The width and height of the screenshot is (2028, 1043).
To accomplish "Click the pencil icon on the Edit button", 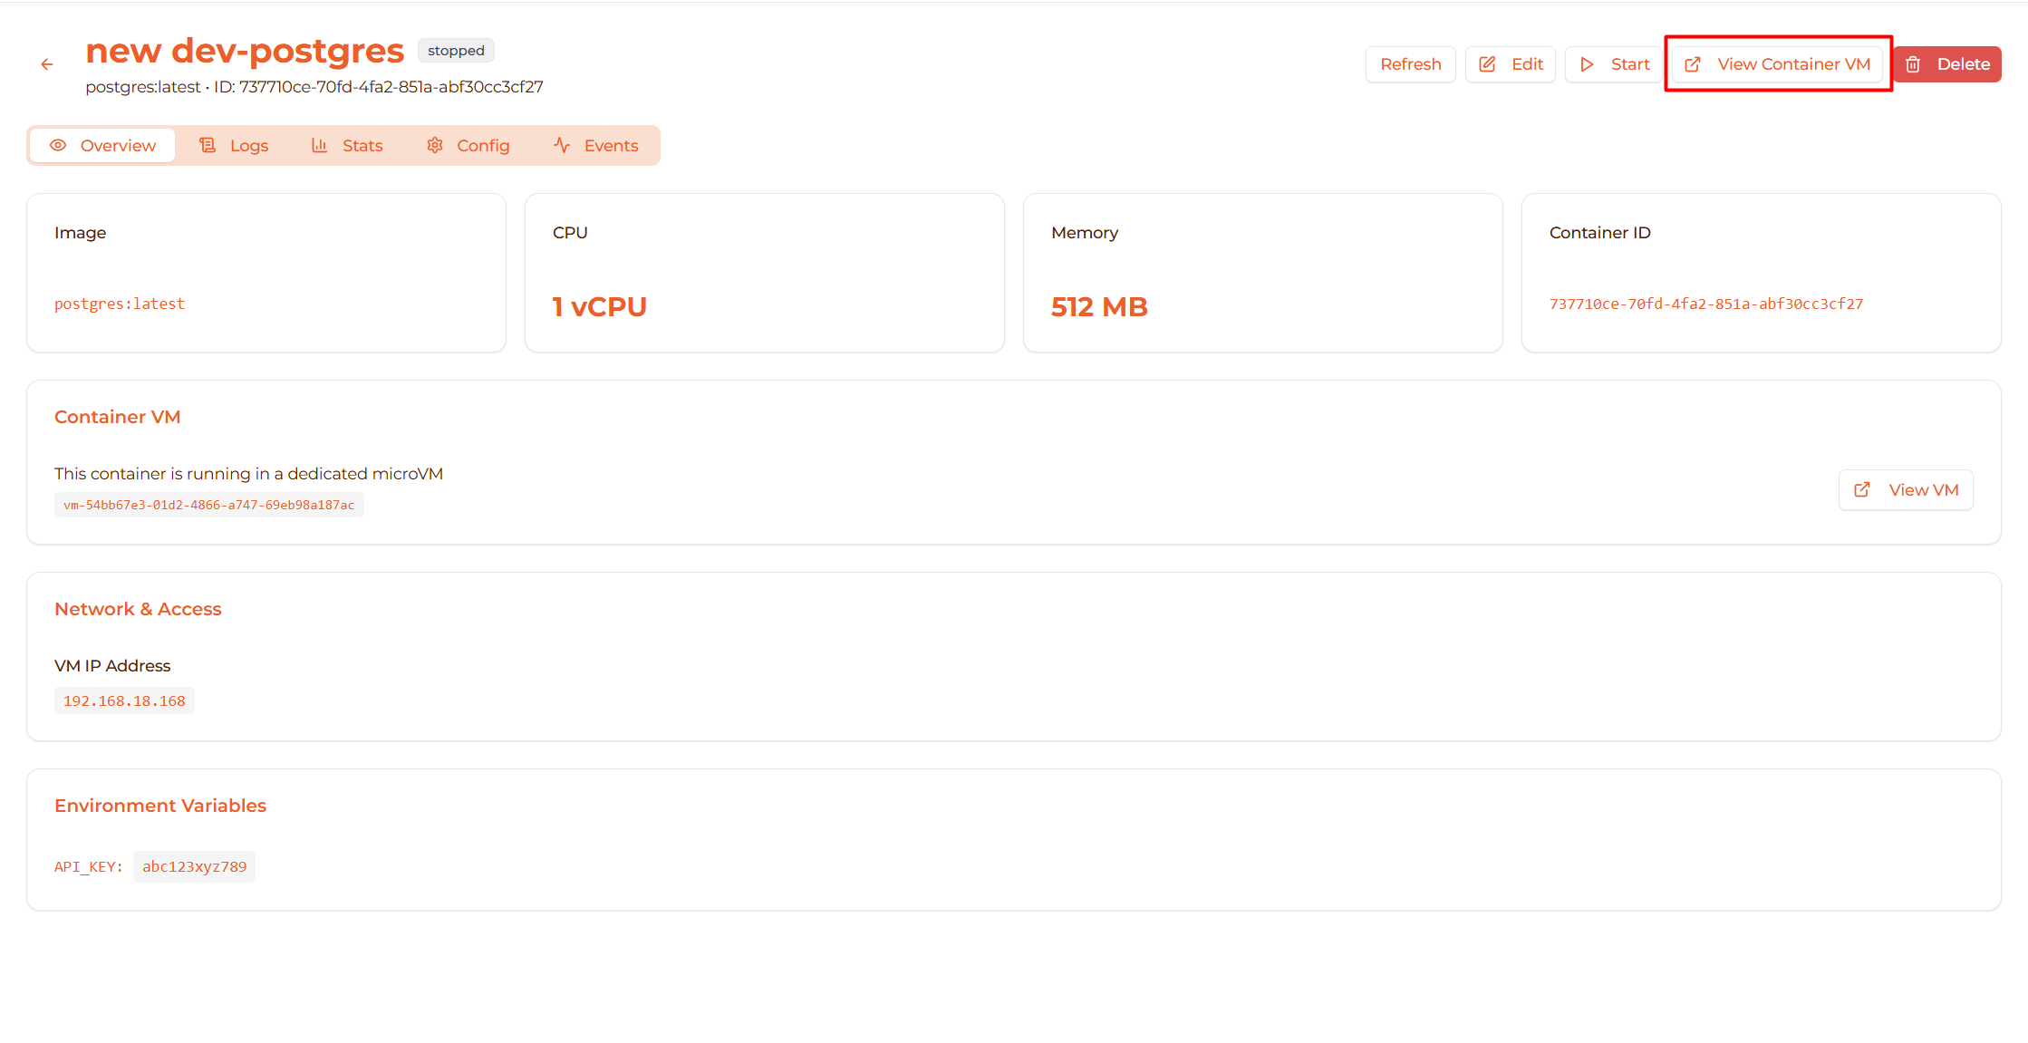I will pyautogui.click(x=1486, y=63).
